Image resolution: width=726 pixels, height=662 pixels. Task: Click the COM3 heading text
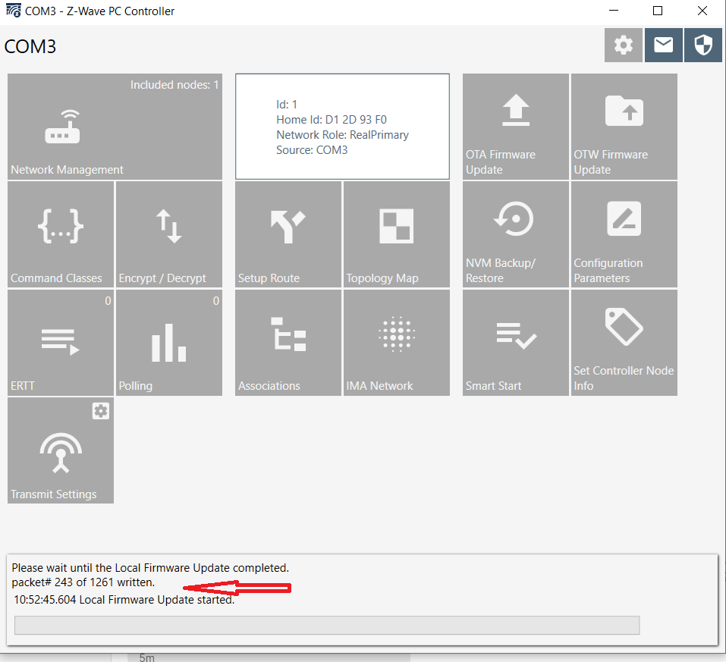pyautogui.click(x=30, y=46)
